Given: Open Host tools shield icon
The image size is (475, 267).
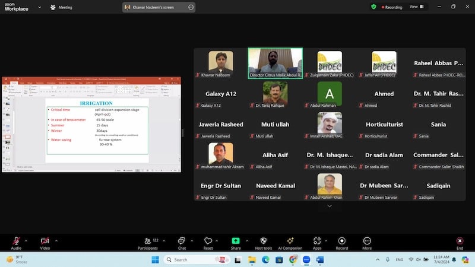Looking at the screenshot, I should point(263,243).
